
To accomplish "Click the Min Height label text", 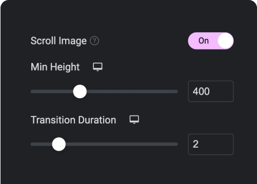I will coord(55,67).
